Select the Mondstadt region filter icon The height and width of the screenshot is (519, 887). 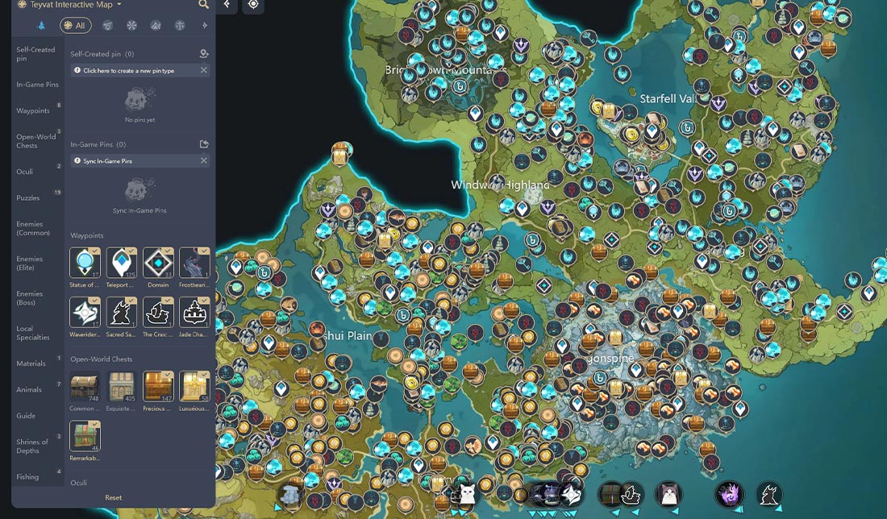tap(107, 25)
